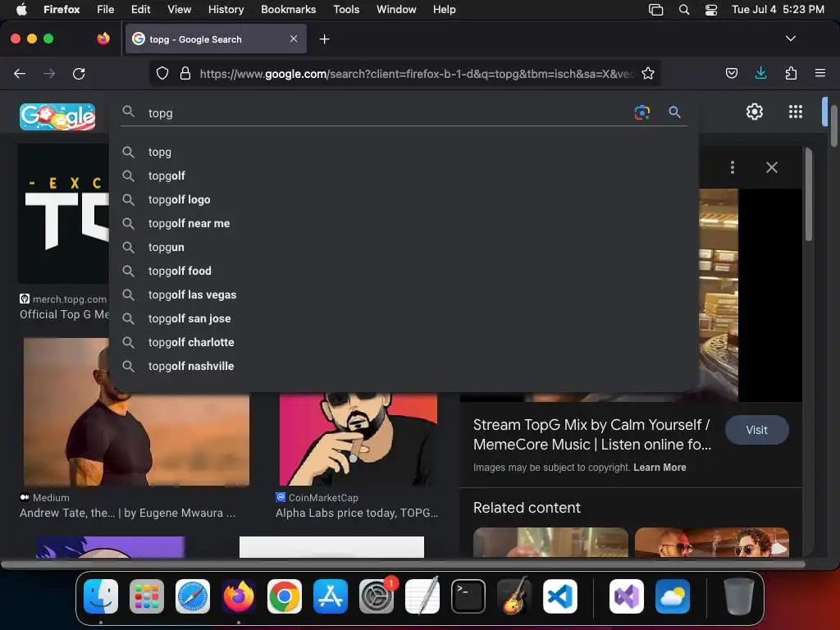Choose the 'topgolf san jose' suggestion
The width and height of the screenshot is (840, 630).
[x=404, y=318]
